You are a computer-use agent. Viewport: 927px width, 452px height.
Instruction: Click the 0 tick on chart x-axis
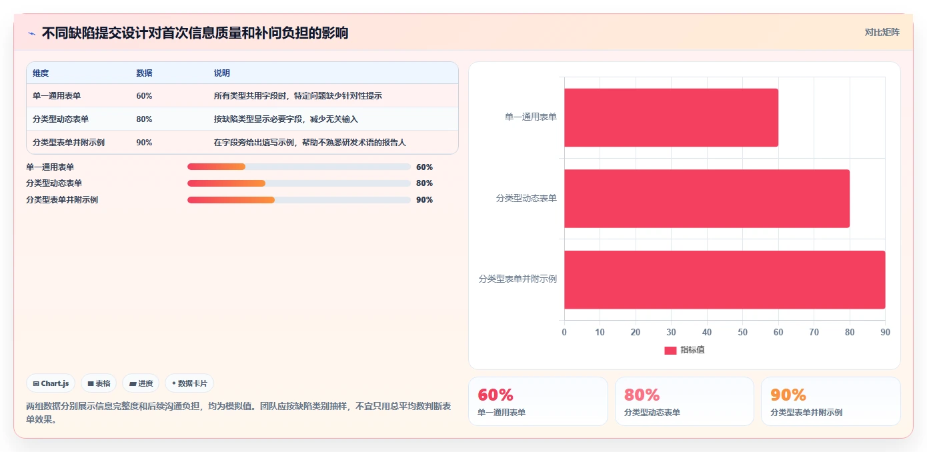click(x=564, y=332)
